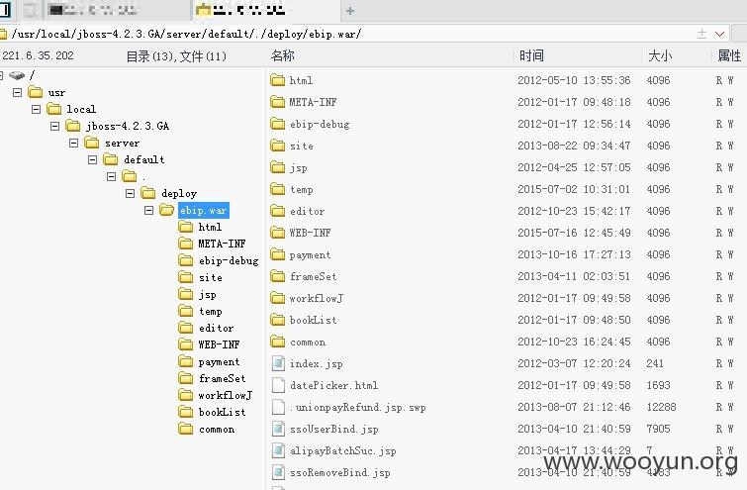The height and width of the screenshot is (490, 747).
Task: Select editor folder icon in file list
Action: point(277,211)
